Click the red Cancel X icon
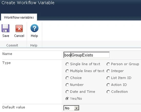141x112 pixels. (19, 29)
